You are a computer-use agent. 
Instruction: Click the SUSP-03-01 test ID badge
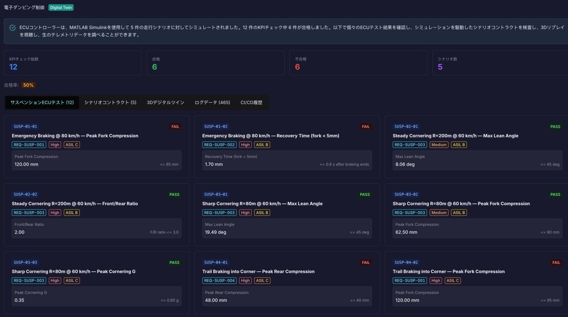tap(216, 195)
